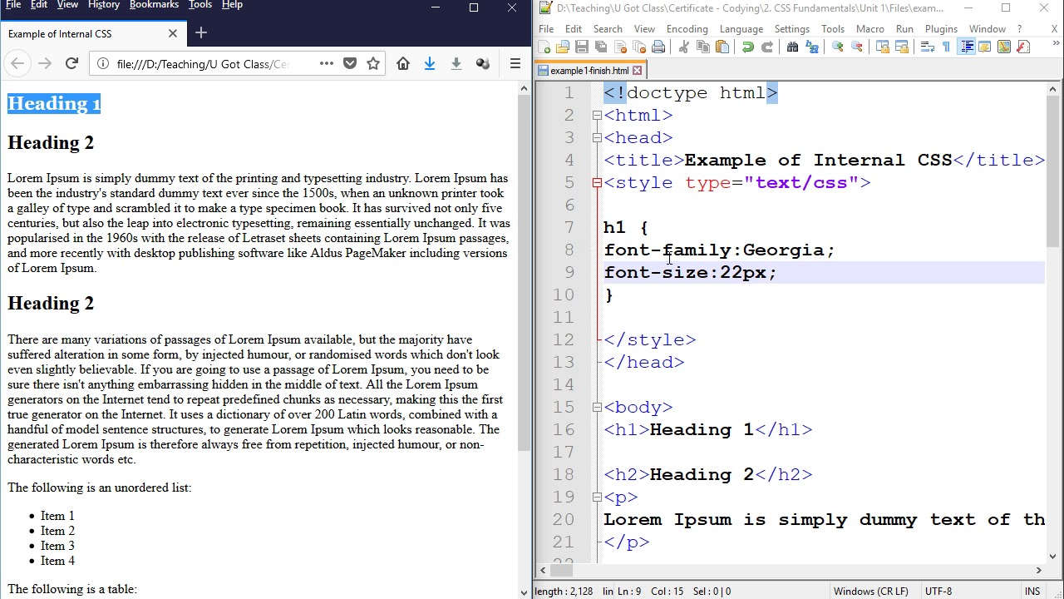Image resolution: width=1064 pixels, height=599 pixels.
Task: Open a new Firefox tab
Action: [x=200, y=33]
